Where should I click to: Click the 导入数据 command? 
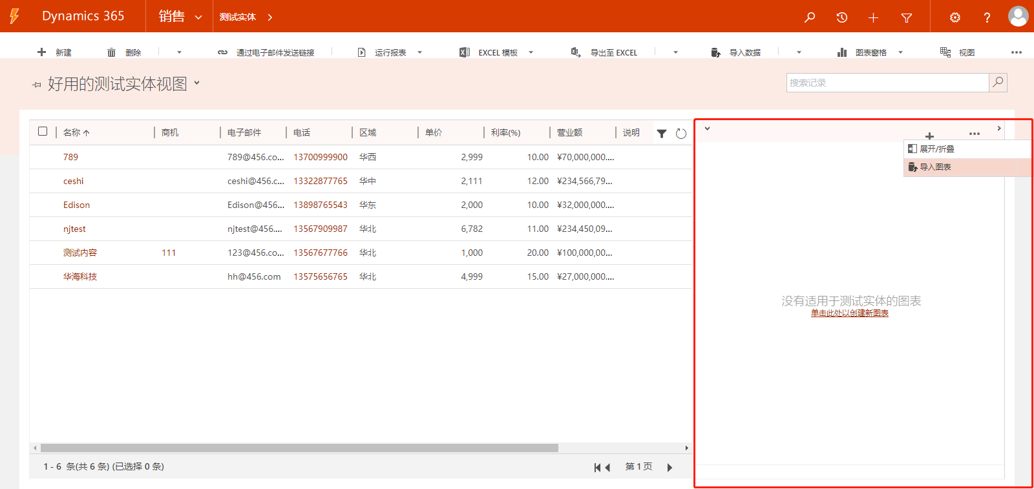click(x=735, y=52)
